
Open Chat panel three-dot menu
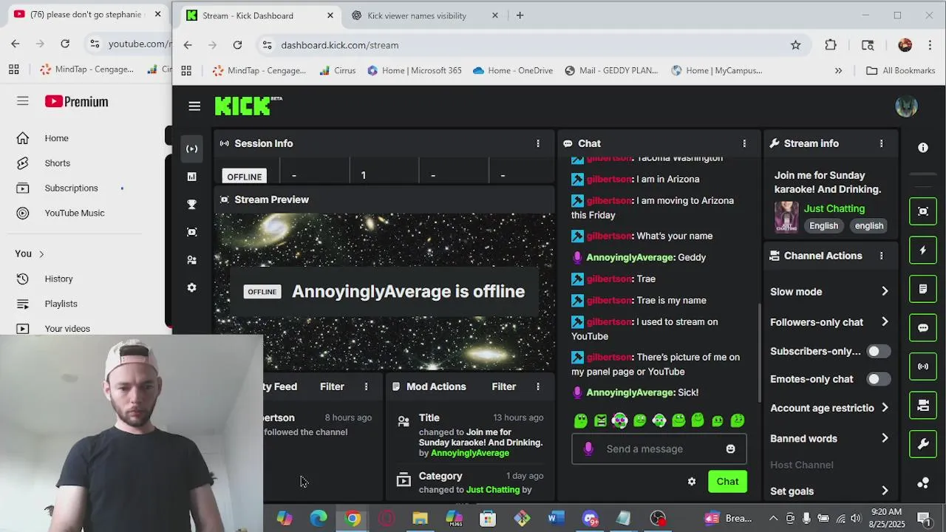pyautogui.click(x=744, y=143)
